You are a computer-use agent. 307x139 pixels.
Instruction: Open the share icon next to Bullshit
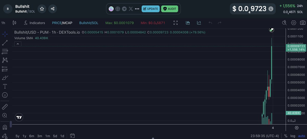point(52,9)
